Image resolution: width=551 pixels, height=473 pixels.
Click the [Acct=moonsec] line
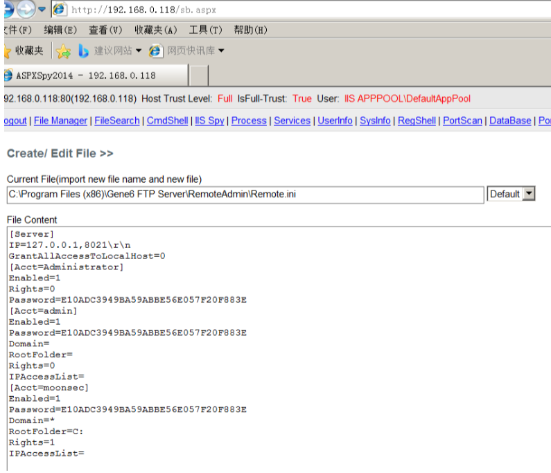click(49, 388)
